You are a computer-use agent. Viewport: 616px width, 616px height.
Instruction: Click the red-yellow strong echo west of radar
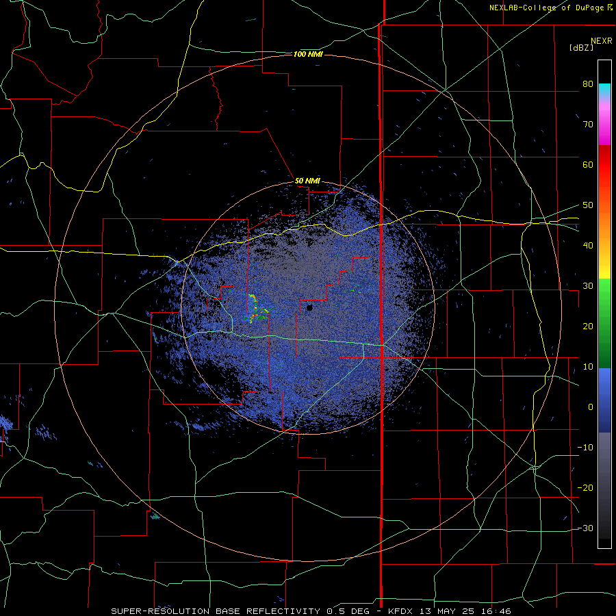(256, 309)
